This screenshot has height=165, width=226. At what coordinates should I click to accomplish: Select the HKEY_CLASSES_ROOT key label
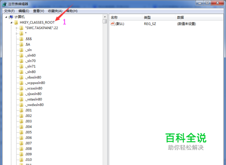37,22
